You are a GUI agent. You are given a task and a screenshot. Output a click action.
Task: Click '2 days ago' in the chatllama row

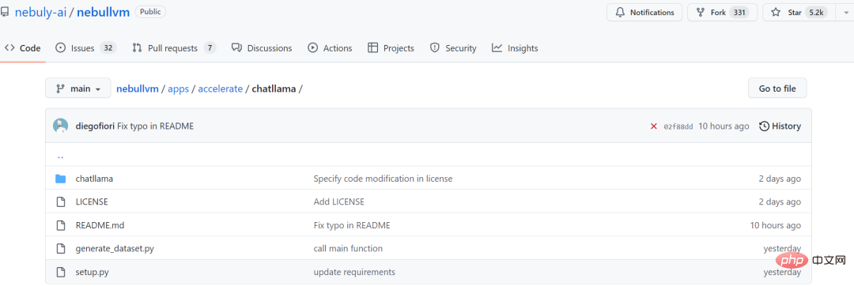click(780, 179)
